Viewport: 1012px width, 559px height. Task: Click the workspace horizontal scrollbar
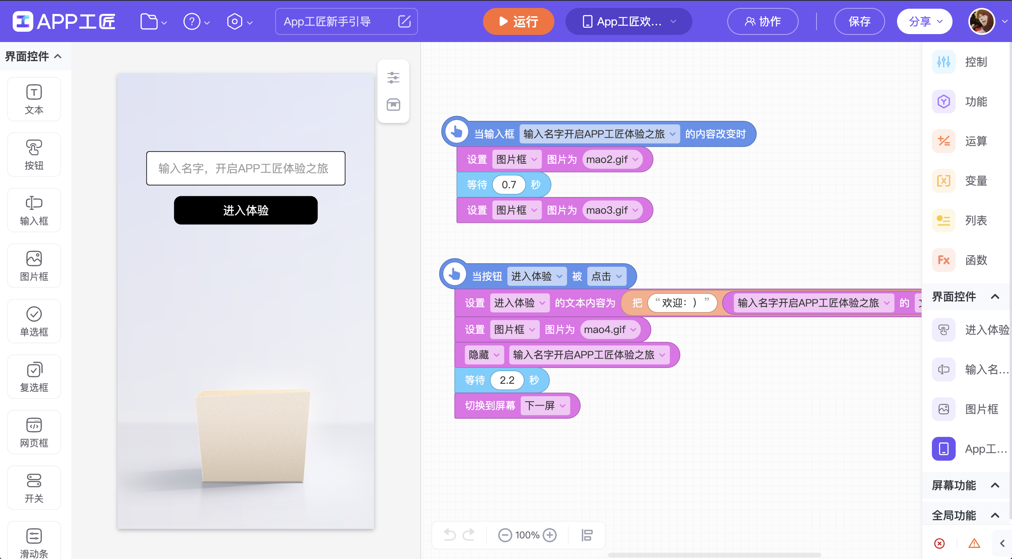pyautogui.click(x=714, y=555)
